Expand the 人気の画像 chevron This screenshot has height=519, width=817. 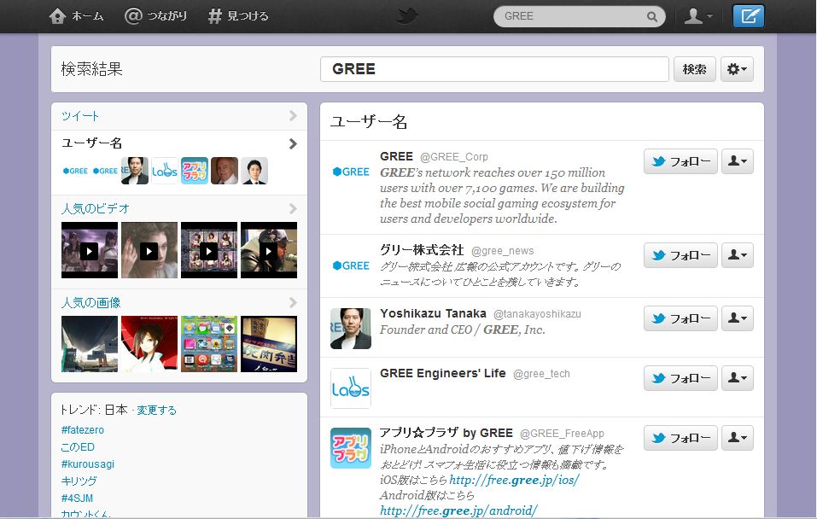(x=293, y=302)
